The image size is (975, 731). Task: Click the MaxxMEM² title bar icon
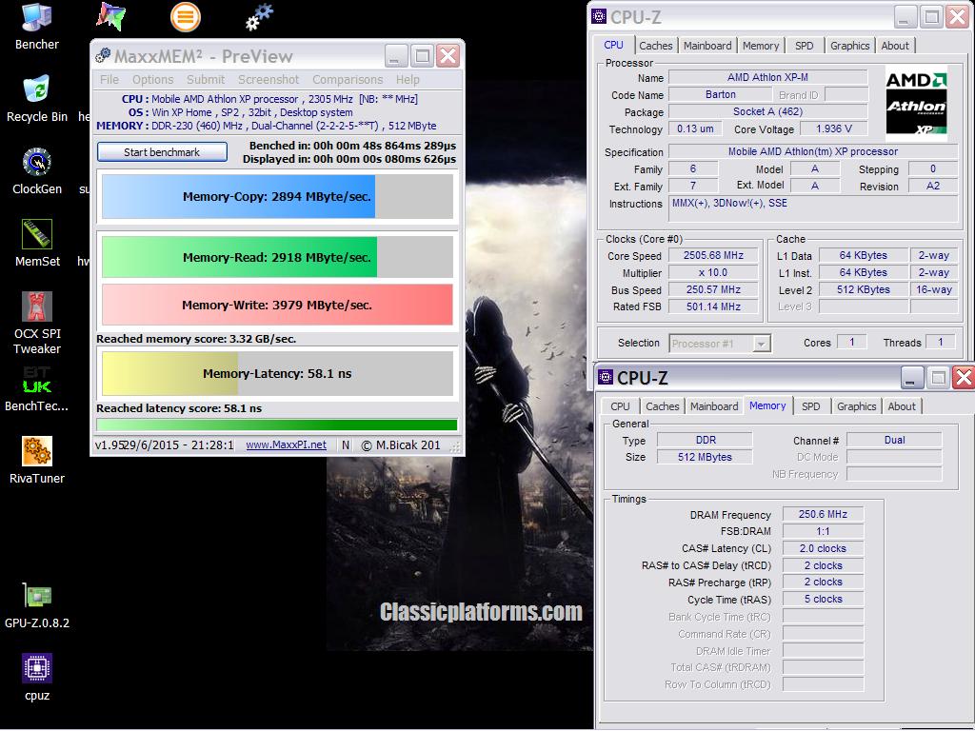(x=103, y=56)
